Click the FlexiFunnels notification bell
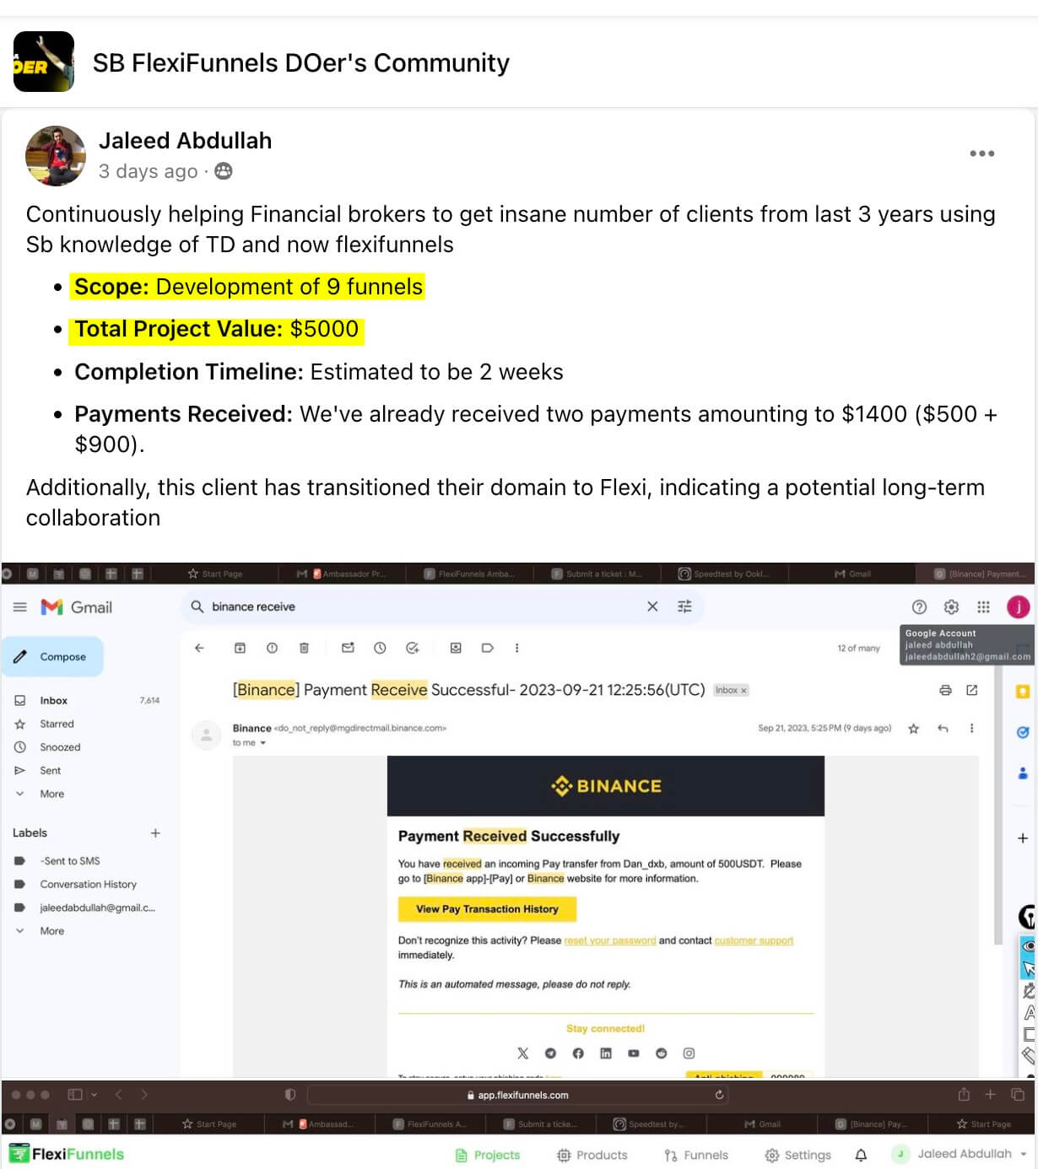Viewport: 1038px width, 1169px height. (x=861, y=1155)
